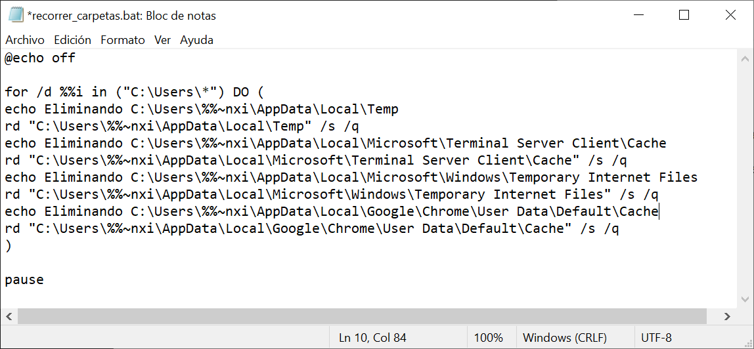The image size is (754, 349).
Task: Click the rd Terminal Server Client\Cache line
Action: (x=316, y=160)
